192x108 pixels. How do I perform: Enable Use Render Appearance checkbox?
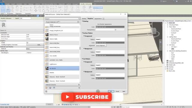tap(96, 24)
